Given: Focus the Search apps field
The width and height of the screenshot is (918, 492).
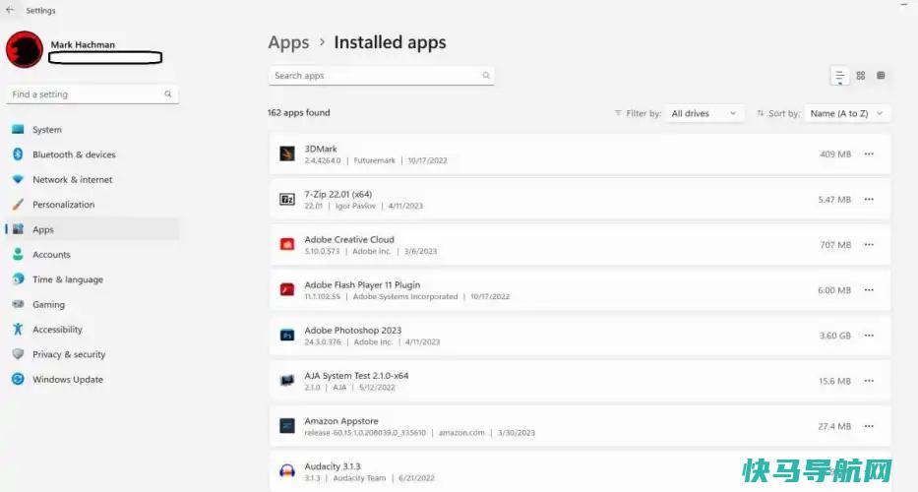Looking at the screenshot, I should coord(381,76).
